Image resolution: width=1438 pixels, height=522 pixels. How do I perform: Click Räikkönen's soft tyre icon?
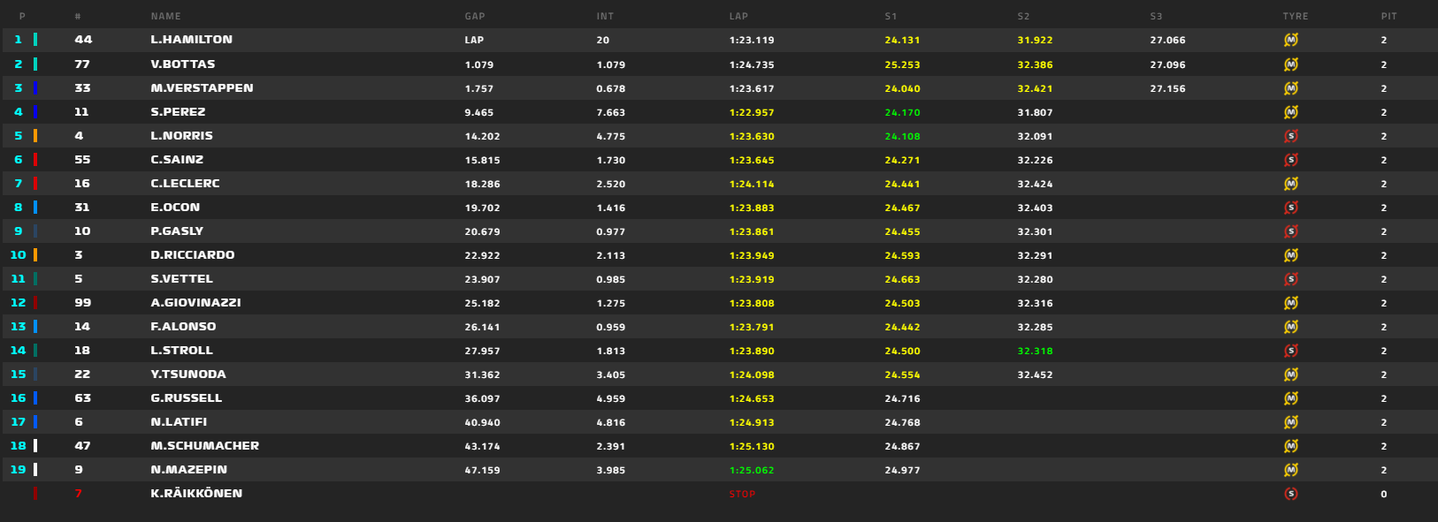point(1290,494)
